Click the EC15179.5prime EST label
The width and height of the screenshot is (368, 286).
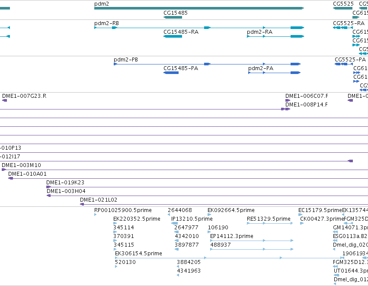(x=320, y=210)
